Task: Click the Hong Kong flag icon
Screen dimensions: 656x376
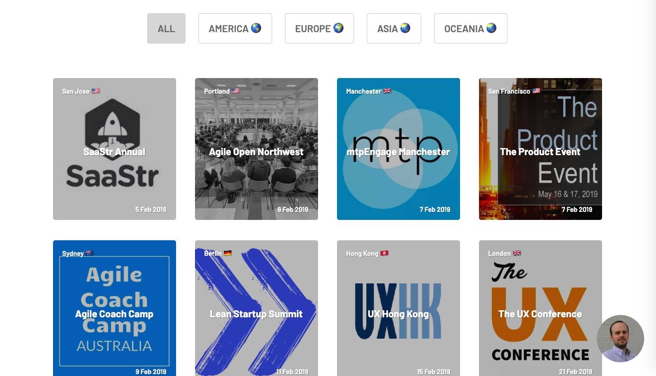Action: click(x=384, y=253)
